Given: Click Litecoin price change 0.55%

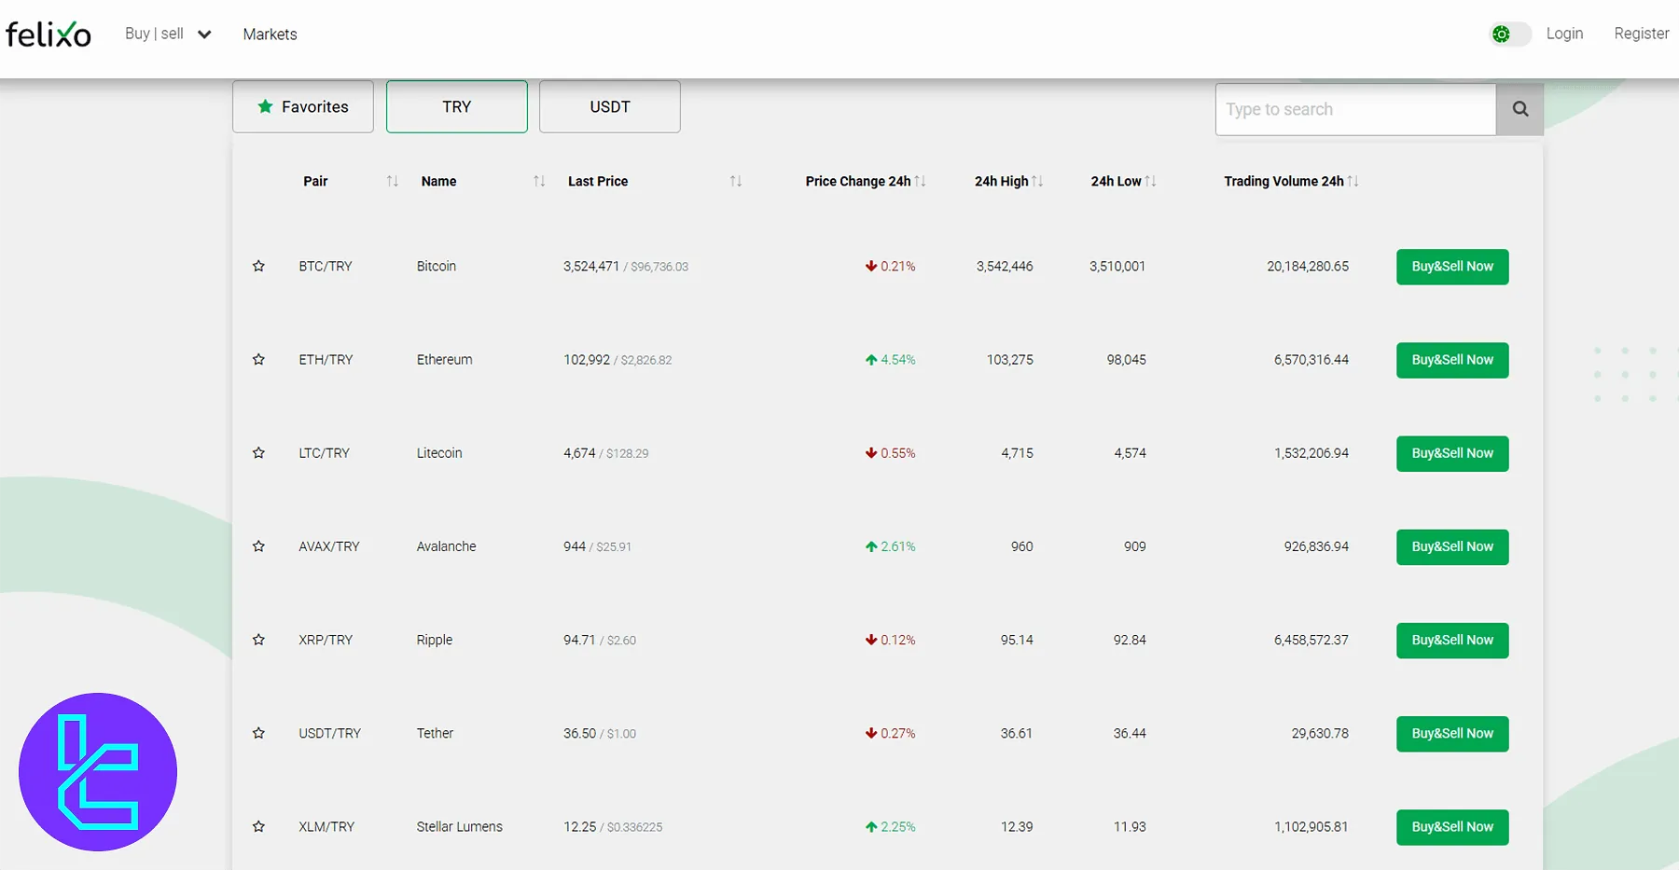Looking at the screenshot, I should 891,453.
